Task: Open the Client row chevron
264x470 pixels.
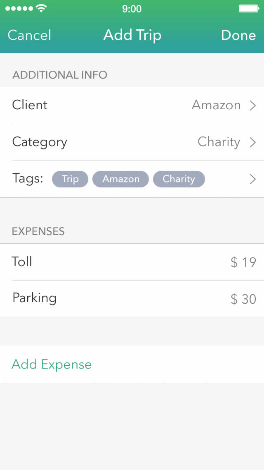Action: (x=253, y=106)
